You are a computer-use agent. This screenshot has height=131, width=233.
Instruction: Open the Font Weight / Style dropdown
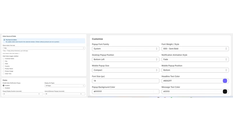[x=195, y=49]
